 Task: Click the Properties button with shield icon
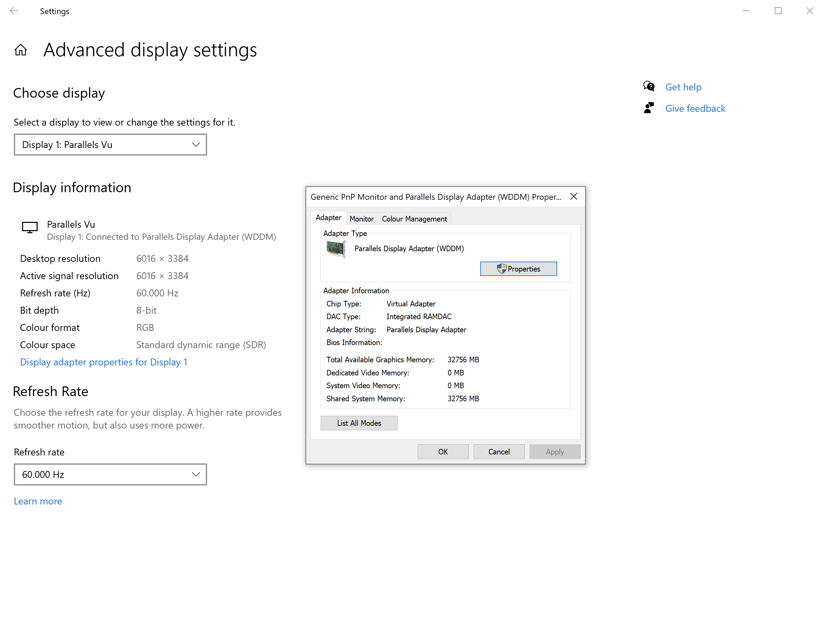518,268
